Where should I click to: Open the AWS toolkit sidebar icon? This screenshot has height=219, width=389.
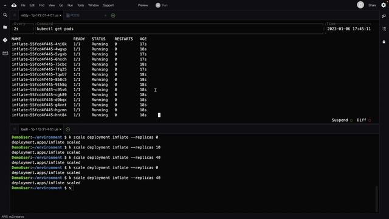point(5,53)
